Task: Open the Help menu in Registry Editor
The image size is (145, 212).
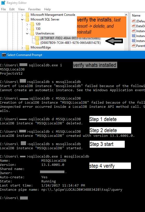Action: 47,9
